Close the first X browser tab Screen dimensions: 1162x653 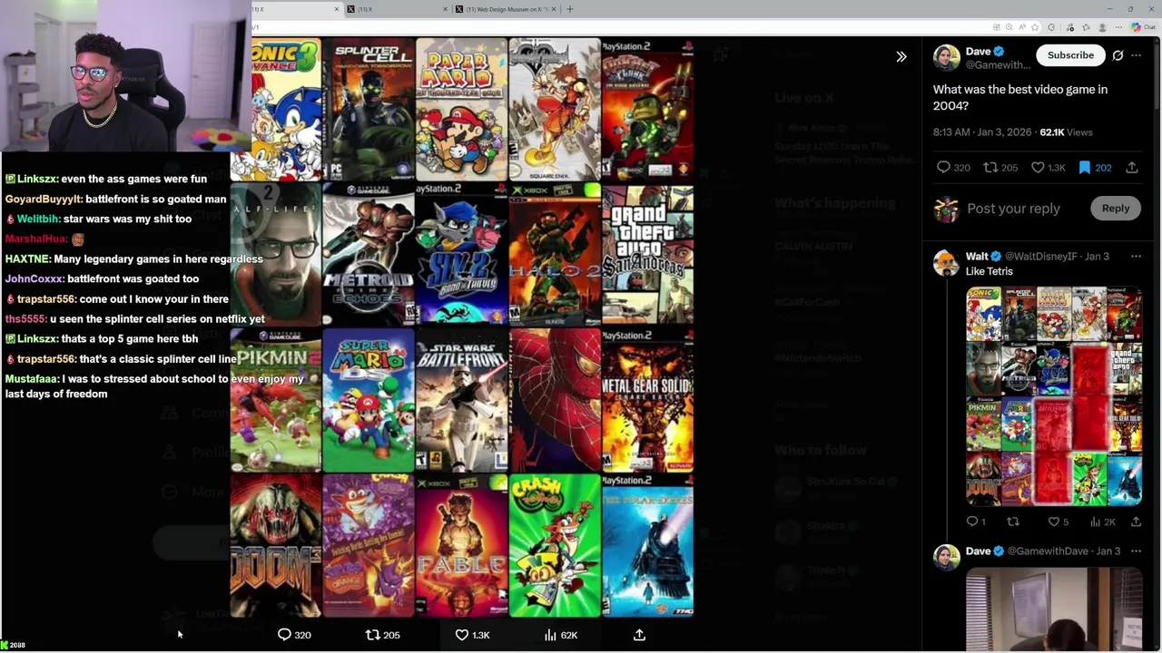(337, 9)
